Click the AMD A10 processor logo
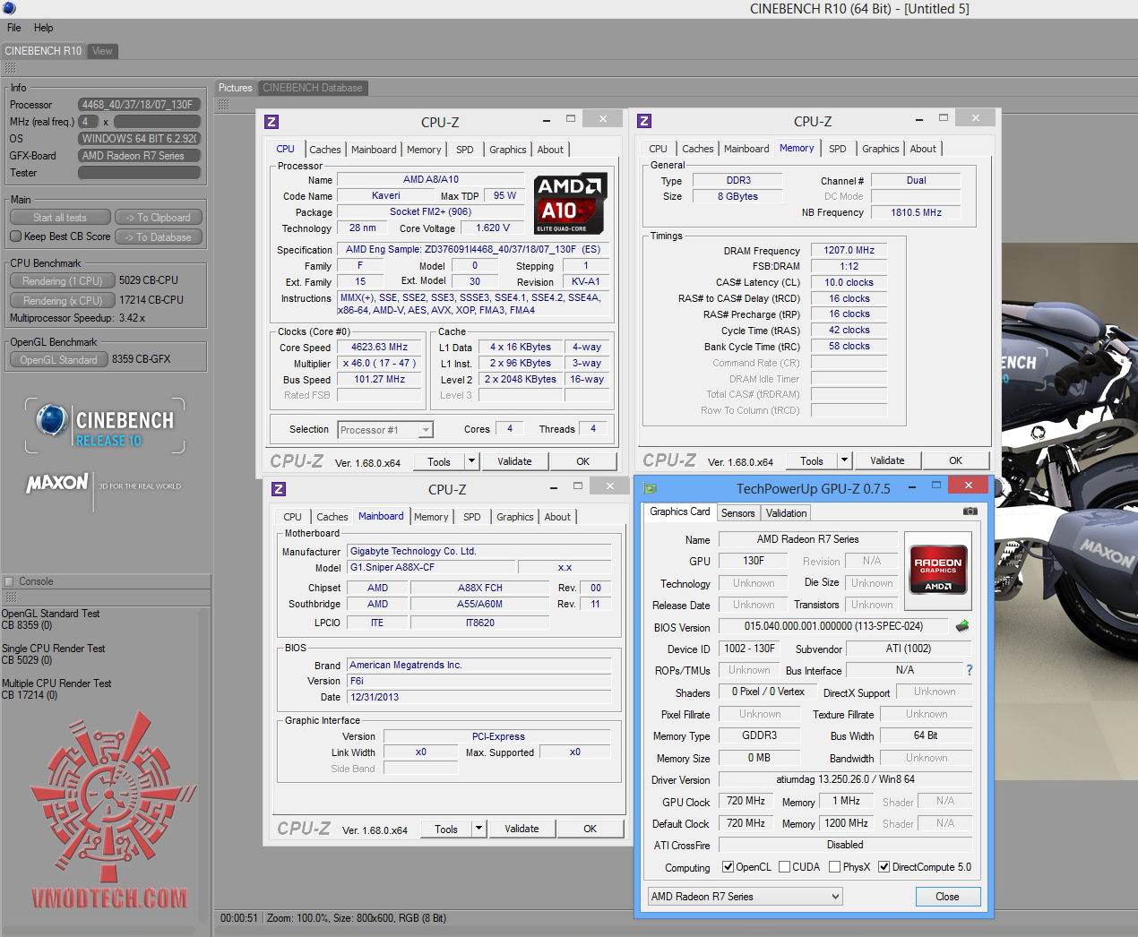 click(x=571, y=203)
